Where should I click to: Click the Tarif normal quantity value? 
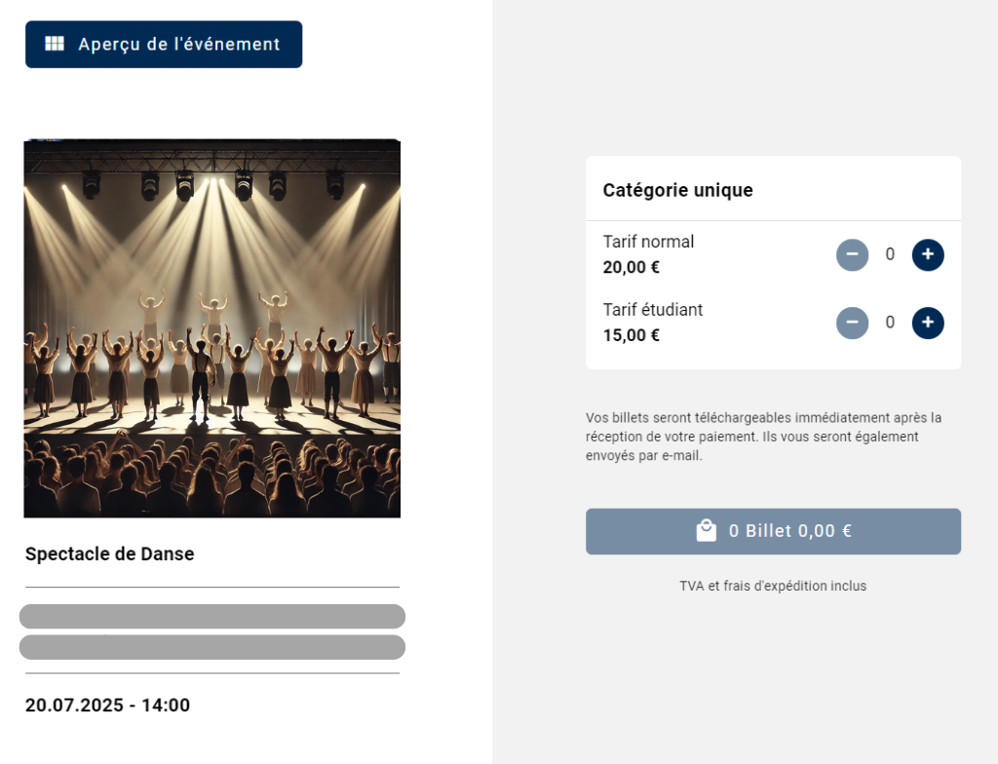[x=890, y=255]
